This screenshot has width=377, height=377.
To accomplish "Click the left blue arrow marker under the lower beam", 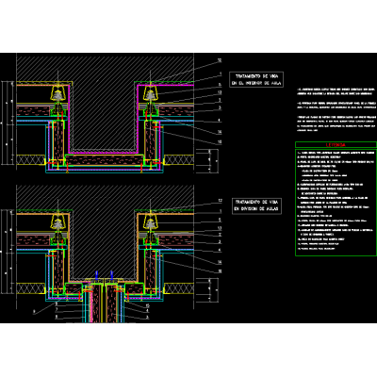I will 97,275.
